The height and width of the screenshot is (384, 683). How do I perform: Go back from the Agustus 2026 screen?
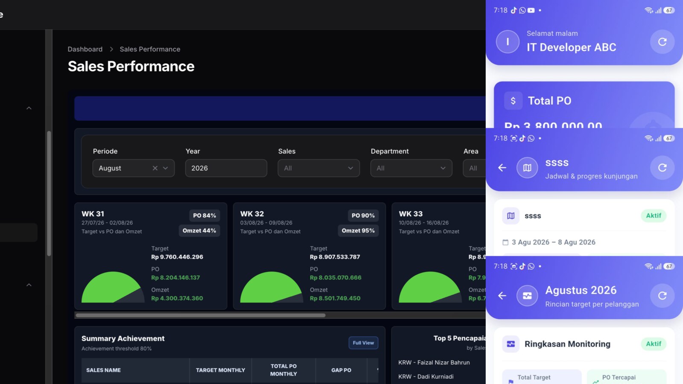pyautogui.click(x=502, y=296)
